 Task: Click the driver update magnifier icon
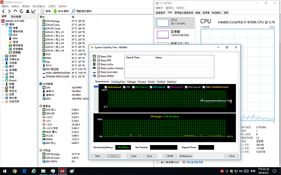[73, 11]
